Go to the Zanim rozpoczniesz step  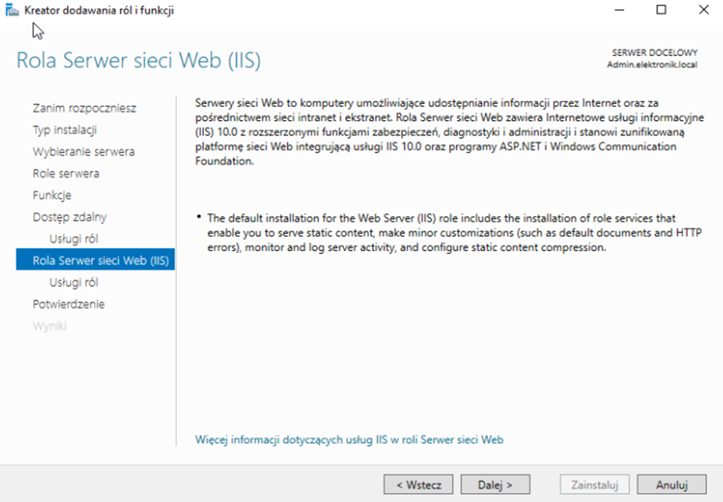(x=84, y=109)
